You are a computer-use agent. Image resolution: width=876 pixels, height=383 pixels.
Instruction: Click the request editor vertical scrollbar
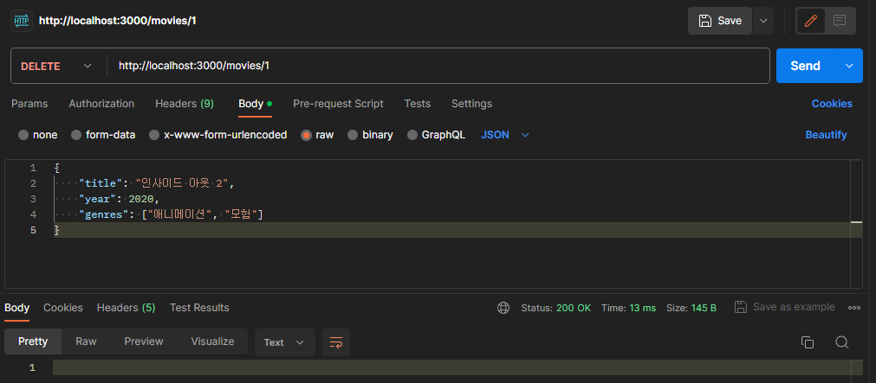[x=856, y=224]
